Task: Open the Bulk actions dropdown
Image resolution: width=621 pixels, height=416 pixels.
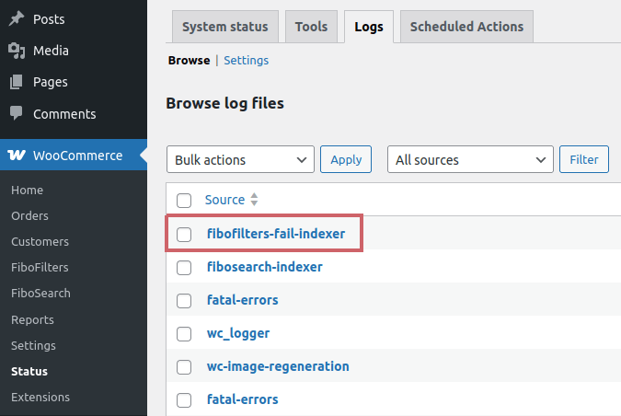Action: (240, 159)
